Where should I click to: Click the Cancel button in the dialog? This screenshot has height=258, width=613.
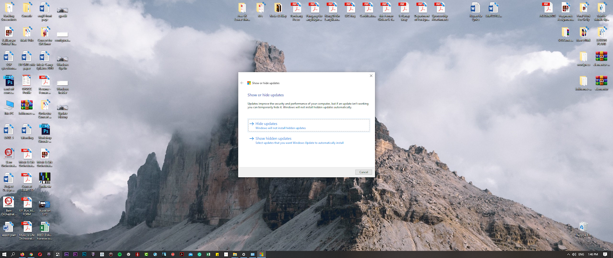pos(364,172)
